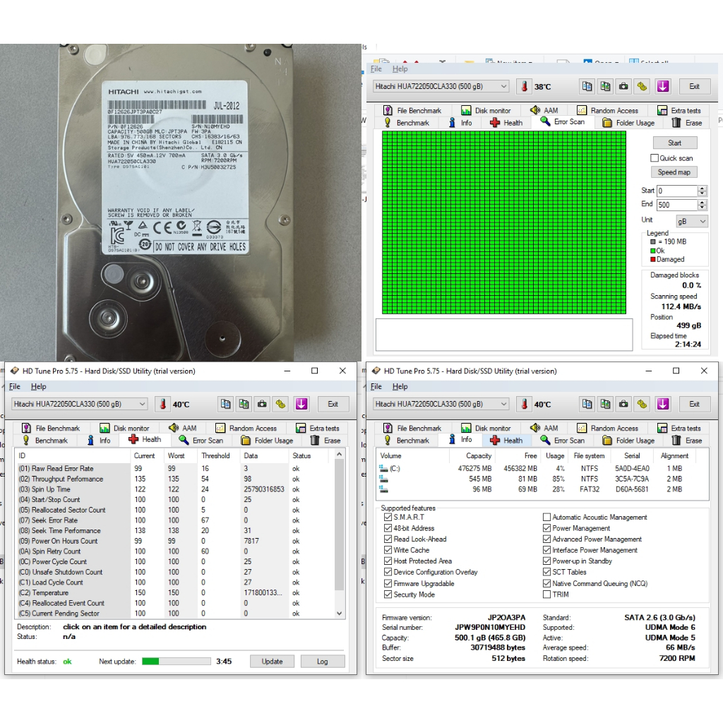Open the Unit gB dropdown
Screen dimensions: 723x723
coord(691,221)
